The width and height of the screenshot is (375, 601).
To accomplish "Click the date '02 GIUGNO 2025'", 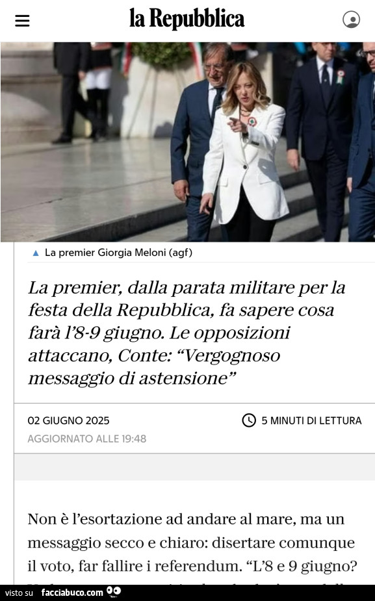I will [x=68, y=420].
